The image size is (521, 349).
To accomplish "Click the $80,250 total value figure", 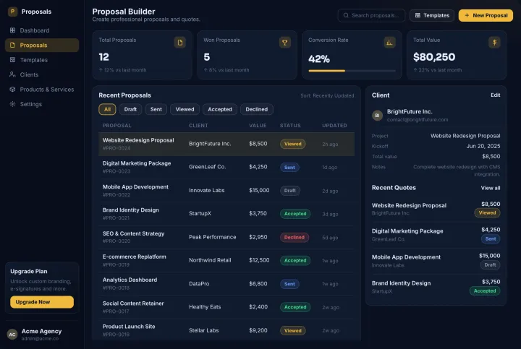I will click(x=434, y=57).
